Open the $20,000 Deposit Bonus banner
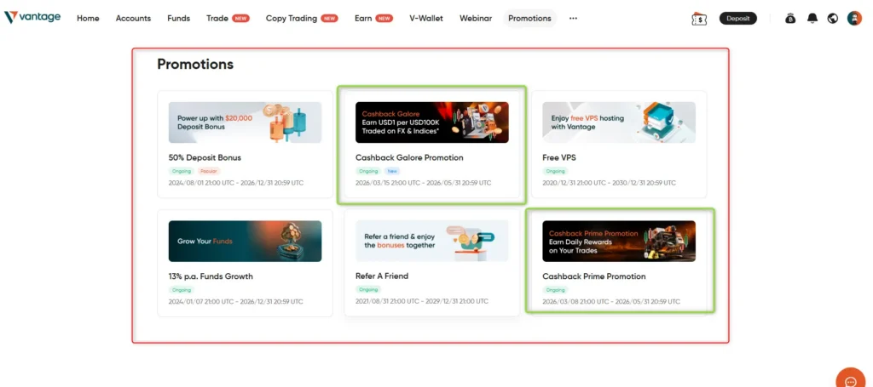 (x=245, y=122)
